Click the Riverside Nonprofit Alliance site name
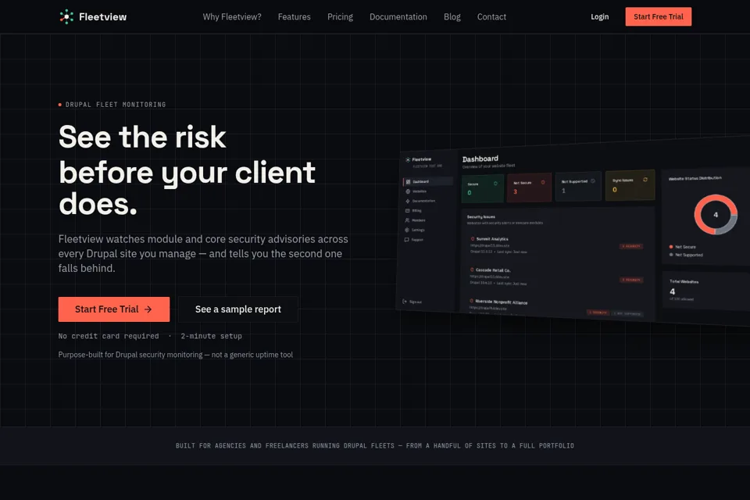Viewport: 750px width, 500px height. [502, 302]
